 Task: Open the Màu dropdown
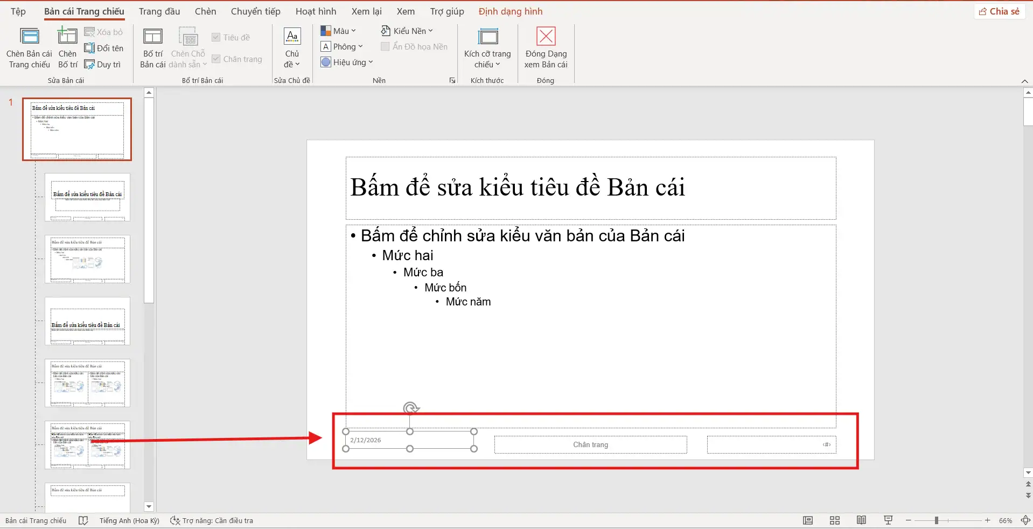pos(339,31)
